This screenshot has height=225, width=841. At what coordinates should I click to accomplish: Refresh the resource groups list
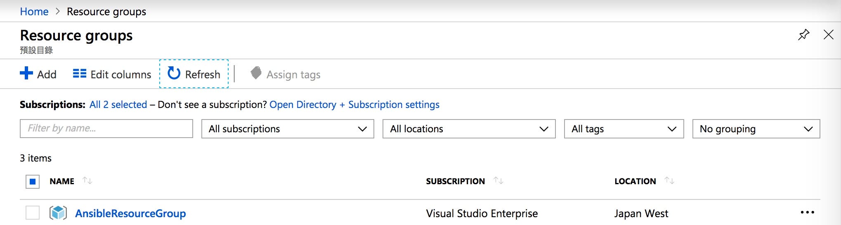click(194, 74)
